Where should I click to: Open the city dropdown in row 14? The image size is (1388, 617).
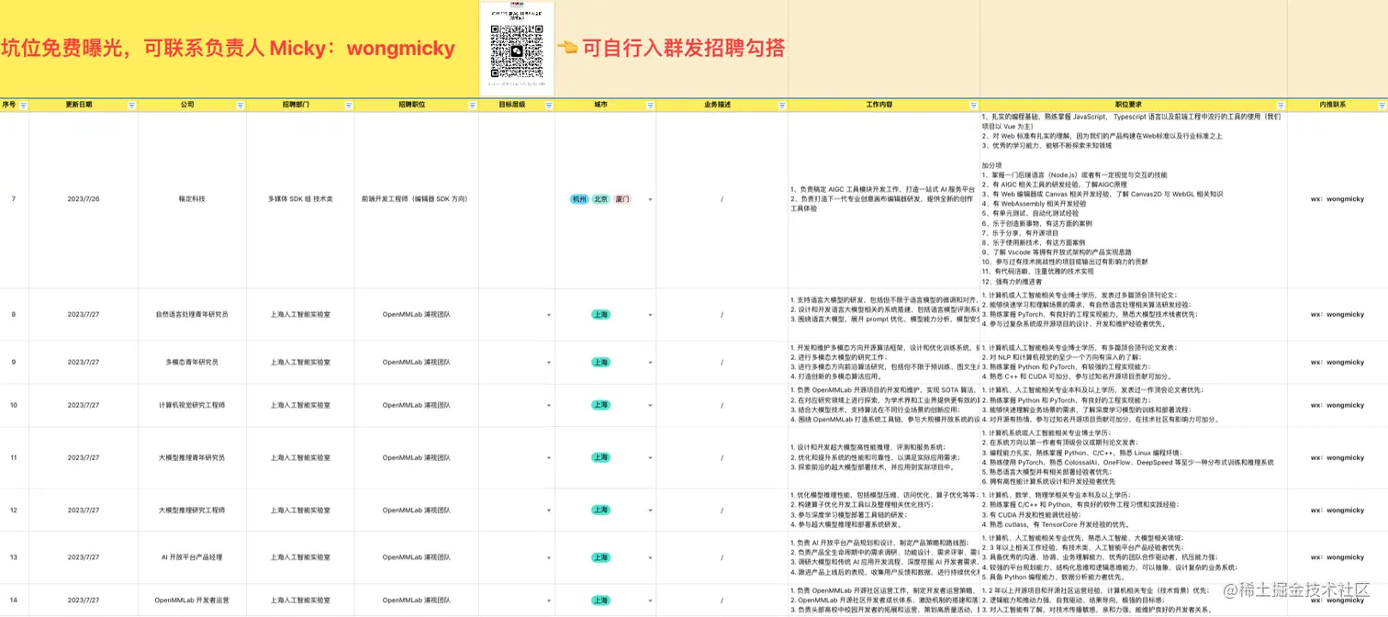(650, 600)
